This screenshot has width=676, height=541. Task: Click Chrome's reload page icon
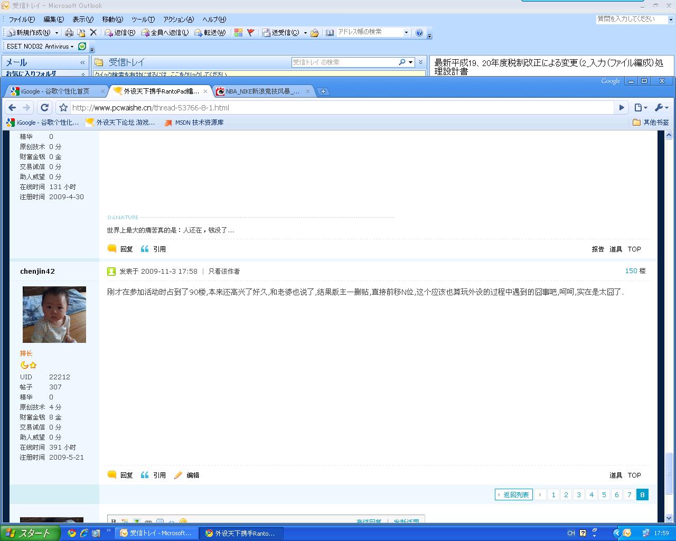click(x=45, y=108)
